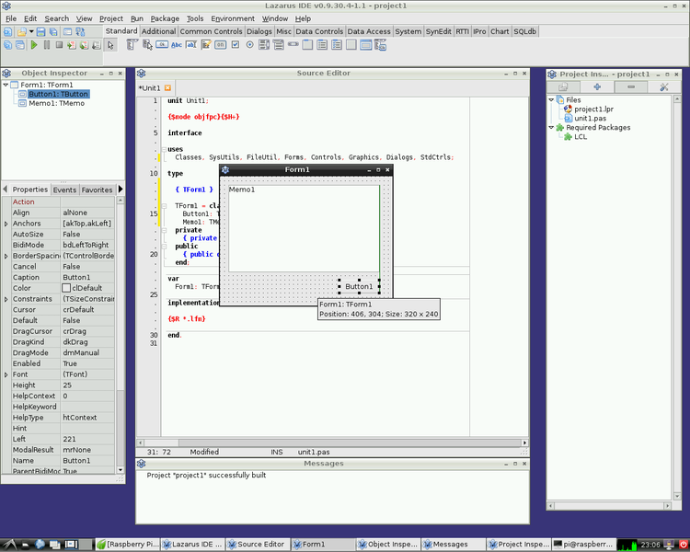Expand the Anchors property in Object Inspector

click(x=6, y=224)
